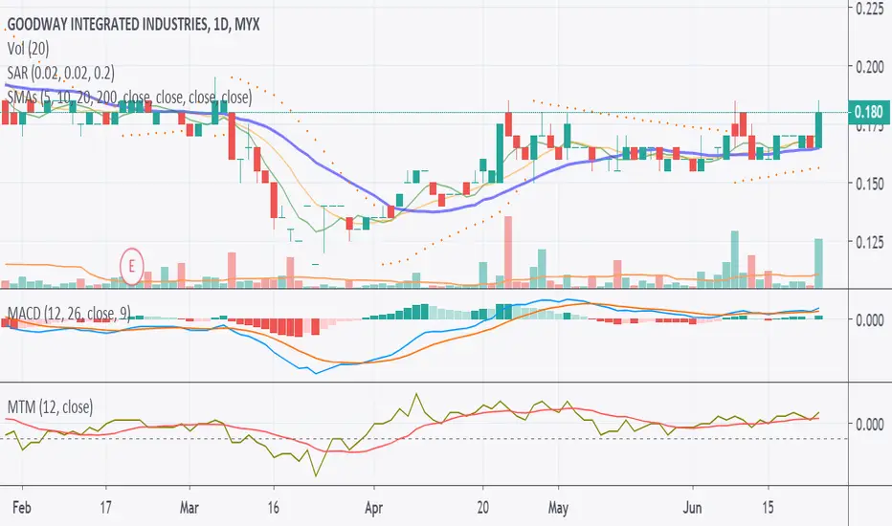The image size is (892, 526).
Task: Click the Mar date label on time axis
Action: (189, 507)
